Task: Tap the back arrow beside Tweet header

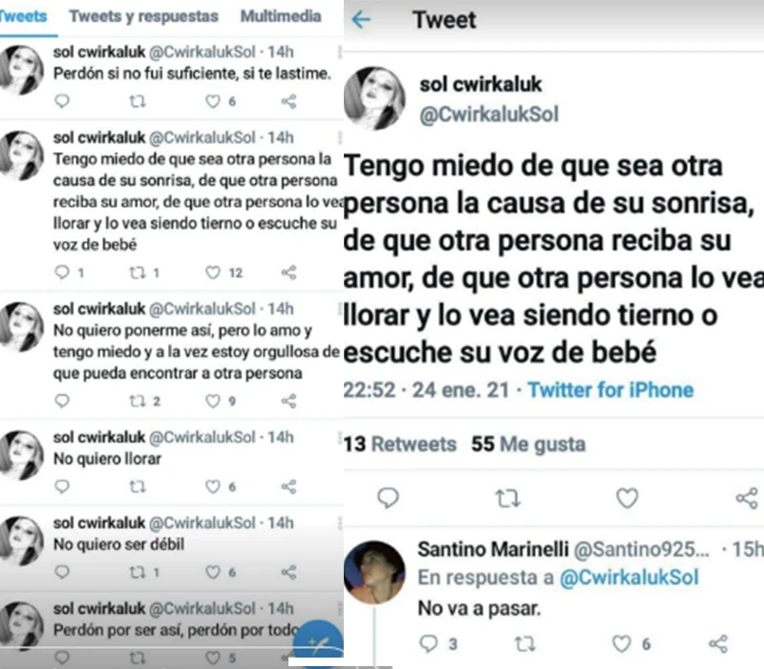Action: 361,20
